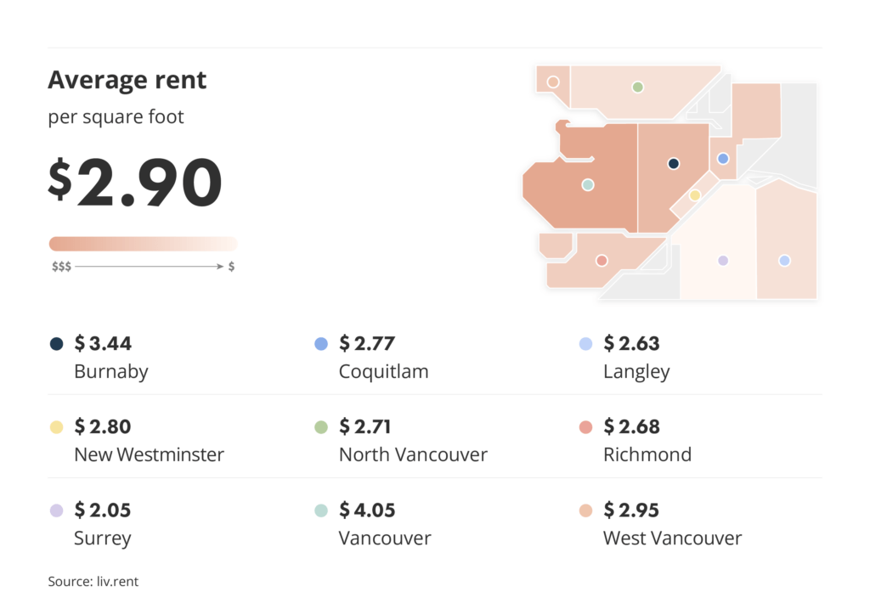
Task: Click the $3.44 Burnaby rent value
Action: click(103, 344)
